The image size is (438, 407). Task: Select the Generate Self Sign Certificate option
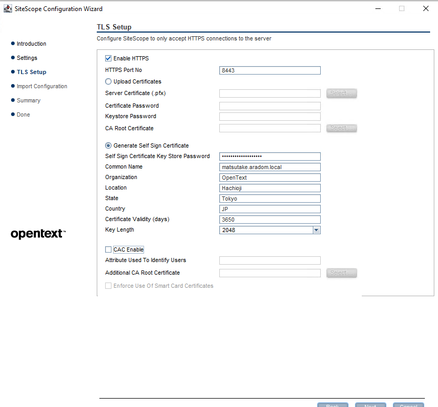[108, 145]
